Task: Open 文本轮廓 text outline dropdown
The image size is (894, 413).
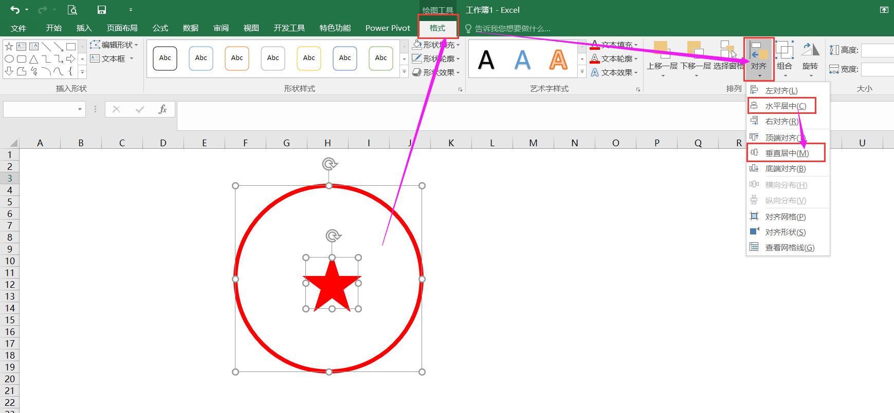Action: click(x=614, y=58)
